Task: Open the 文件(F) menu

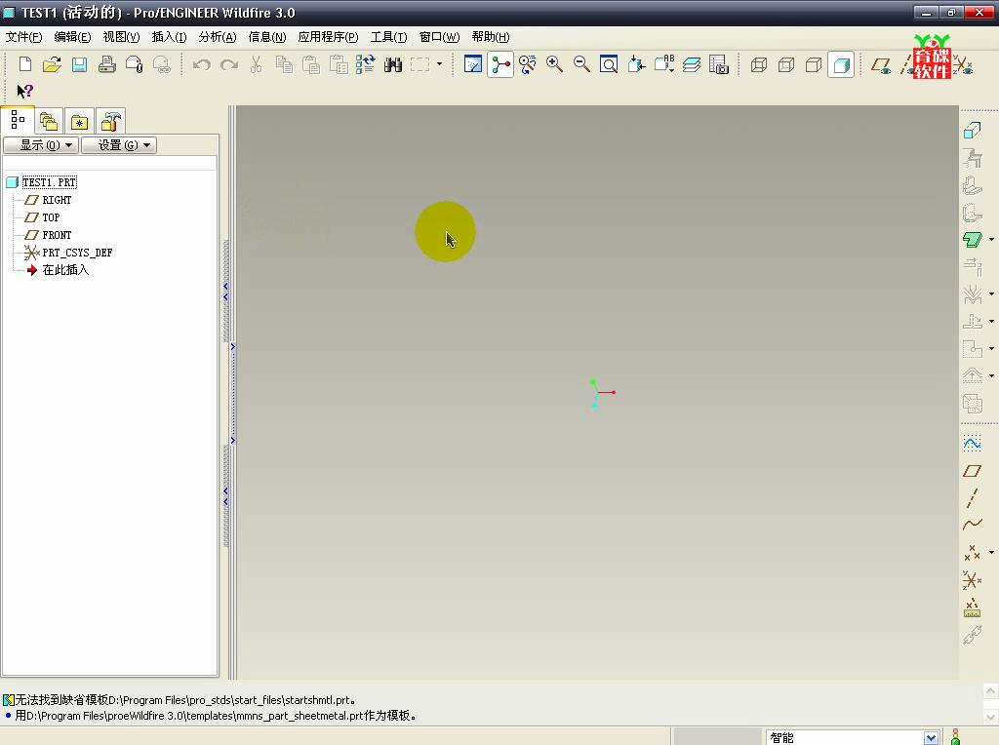Action: (x=23, y=37)
